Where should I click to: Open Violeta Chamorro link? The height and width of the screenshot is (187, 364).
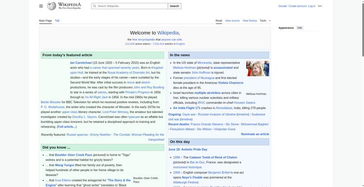tap(231, 83)
